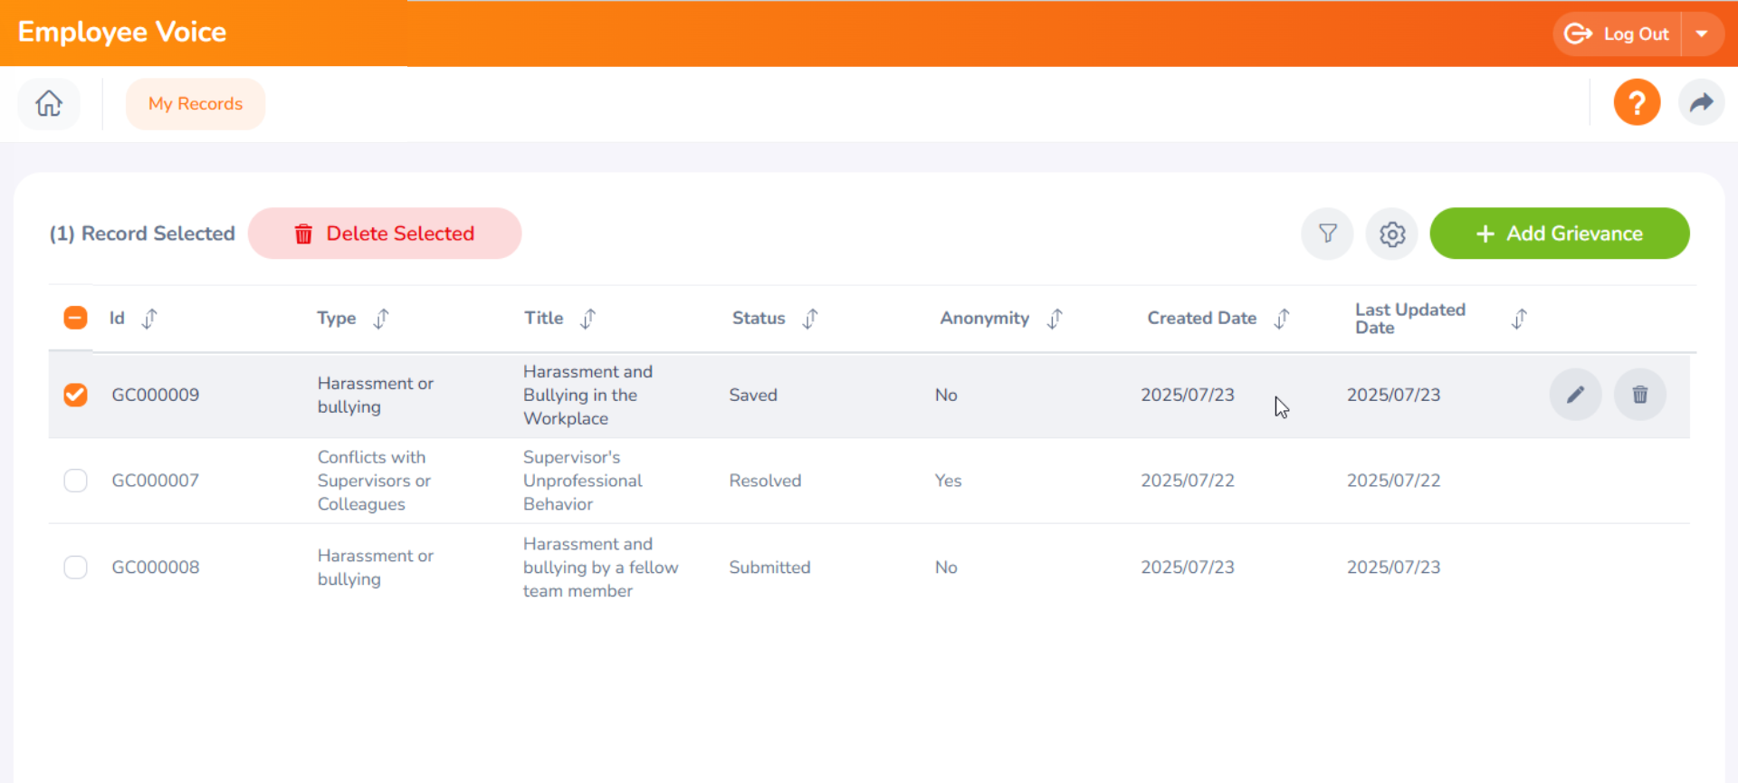Image resolution: width=1738 pixels, height=783 pixels.
Task: Select the GC000007 row checkbox
Action: [76, 481]
